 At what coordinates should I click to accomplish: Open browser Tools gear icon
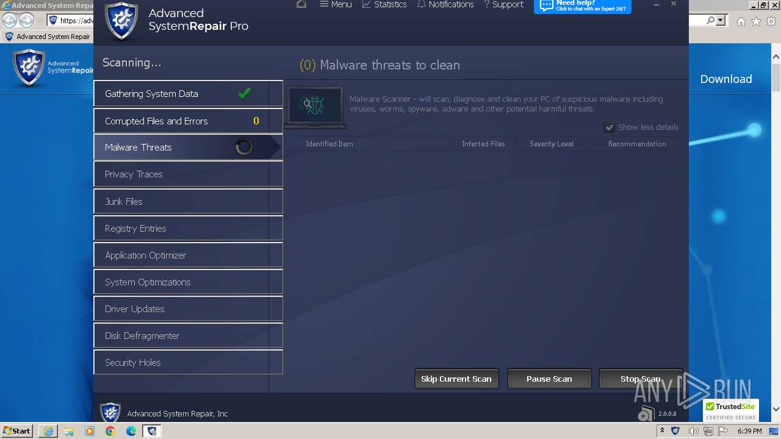[x=771, y=21]
